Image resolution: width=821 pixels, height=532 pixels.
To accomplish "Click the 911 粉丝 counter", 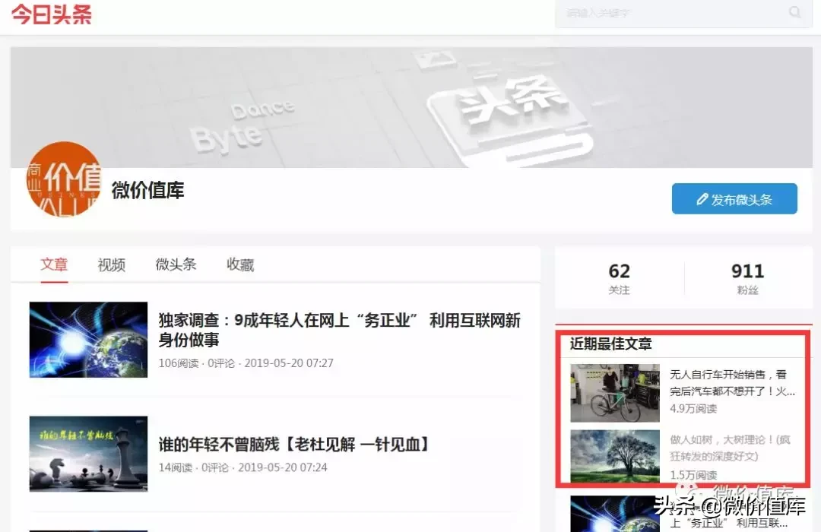I will (x=747, y=278).
